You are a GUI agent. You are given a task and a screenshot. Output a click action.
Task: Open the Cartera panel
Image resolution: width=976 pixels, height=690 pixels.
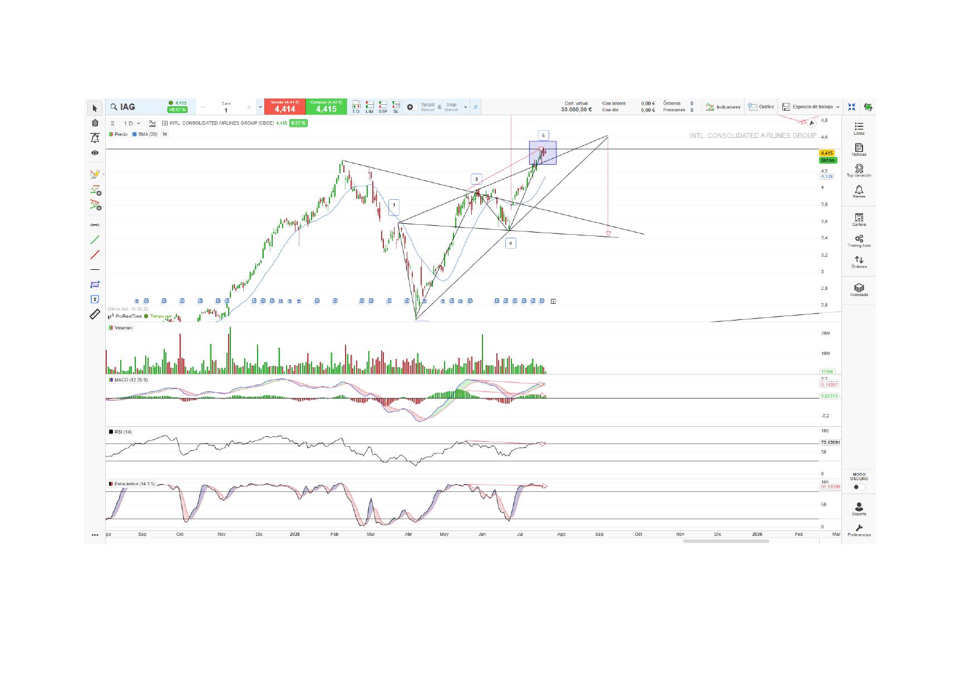coord(859,220)
